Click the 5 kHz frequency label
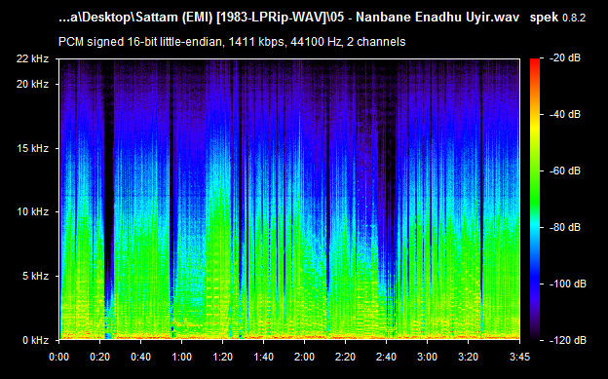 coord(35,276)
